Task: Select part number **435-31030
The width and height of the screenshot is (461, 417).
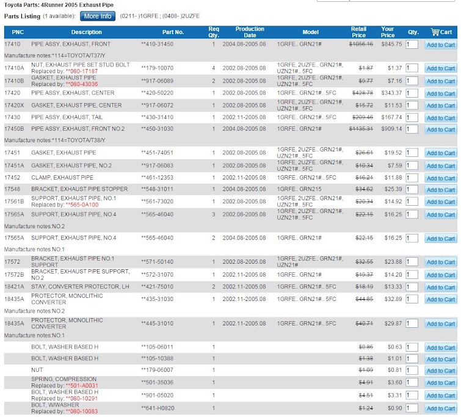Action: click(x=158, y=299)
